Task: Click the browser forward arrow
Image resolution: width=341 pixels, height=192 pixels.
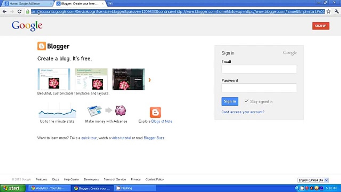Action: pos(12,11)
